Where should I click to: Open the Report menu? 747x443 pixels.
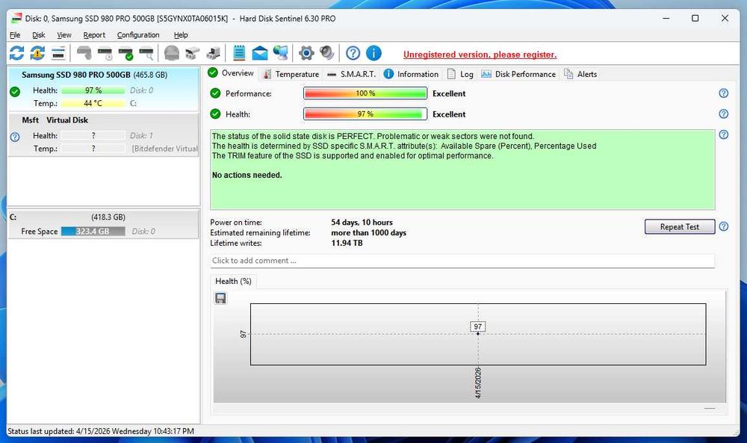(x=94, y=35)
